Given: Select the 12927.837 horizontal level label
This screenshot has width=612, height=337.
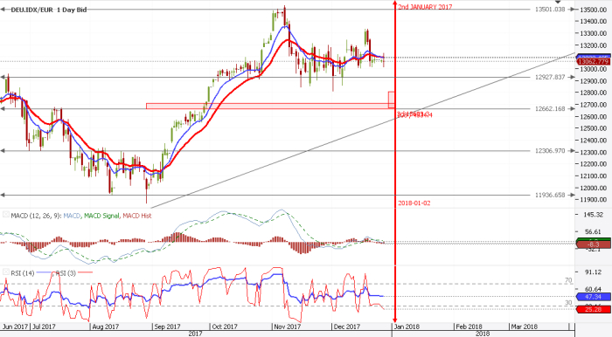Looking at the screenshot, I should pos(550,77).
